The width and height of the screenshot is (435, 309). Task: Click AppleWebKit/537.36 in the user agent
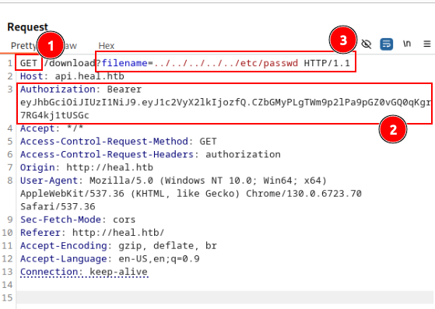tap(72, 193)
